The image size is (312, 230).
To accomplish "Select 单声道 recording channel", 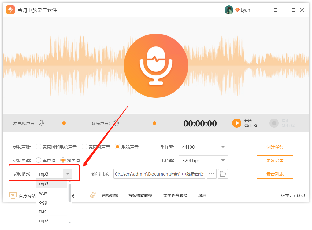I will click(39, 160).
